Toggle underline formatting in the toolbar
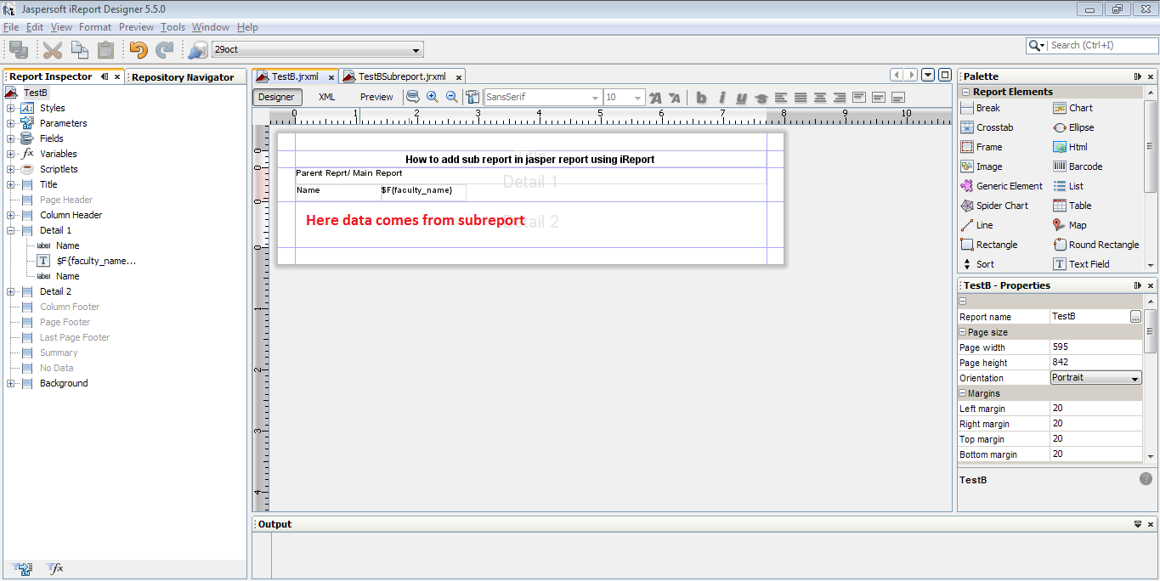The width and height of the screenshot is (1160, 581). pyautogui.click(x=739, y=97)
